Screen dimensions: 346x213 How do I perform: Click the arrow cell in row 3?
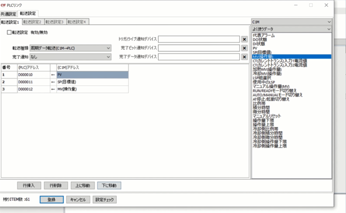53,89
